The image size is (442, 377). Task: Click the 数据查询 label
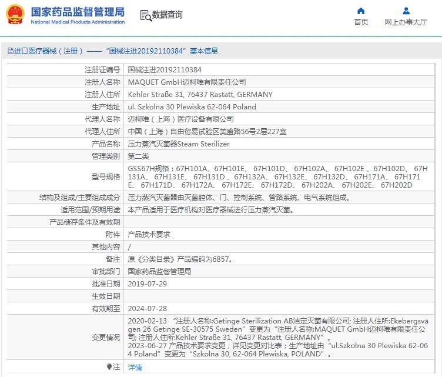click(167, 15)
